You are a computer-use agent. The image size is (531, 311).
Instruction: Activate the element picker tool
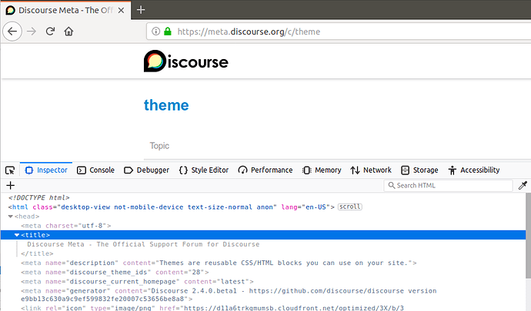pyautogui.click(x=10, y=170)
